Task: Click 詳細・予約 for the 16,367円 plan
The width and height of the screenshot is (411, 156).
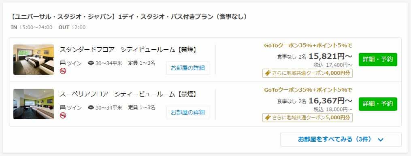Action: [378, 104]
